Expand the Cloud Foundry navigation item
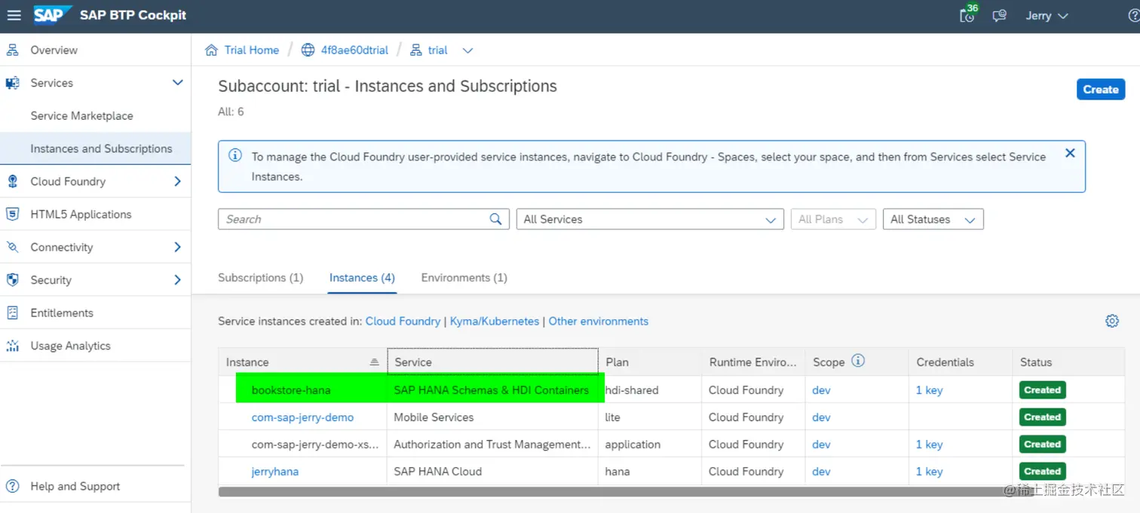This screenshot has height=513, width=1140. pyautogui.click(x=177, y=182)
